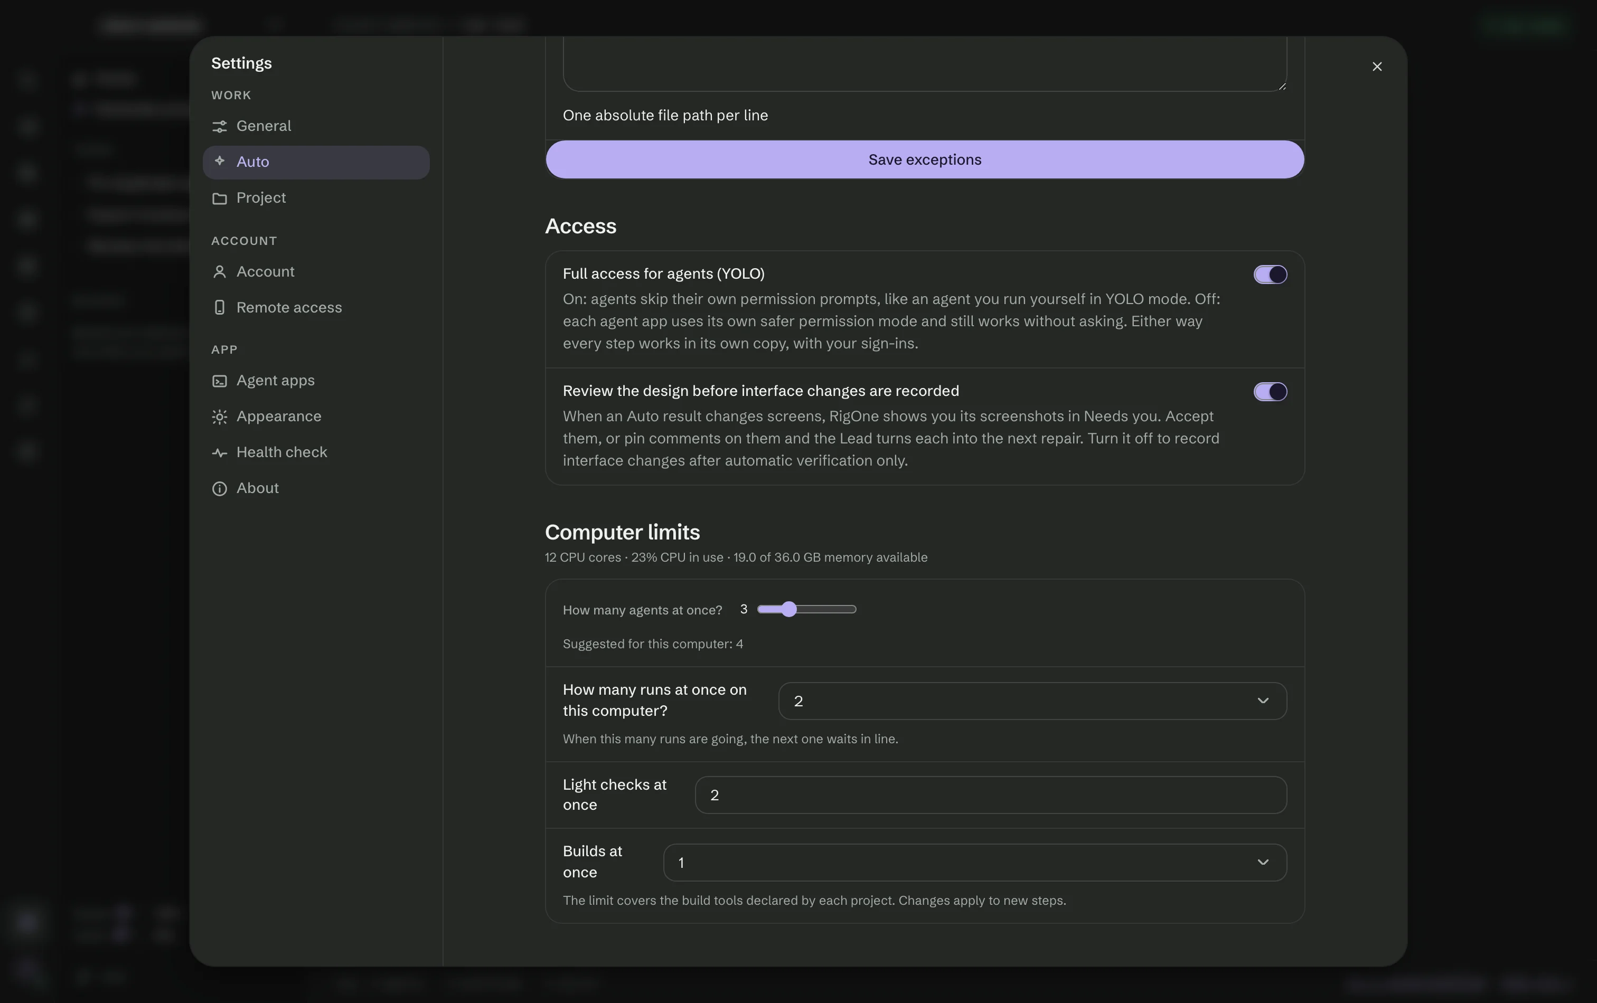Click the file path exceptions text area
Viewport: 1597px width, 1003px height.
pos(925,64)
